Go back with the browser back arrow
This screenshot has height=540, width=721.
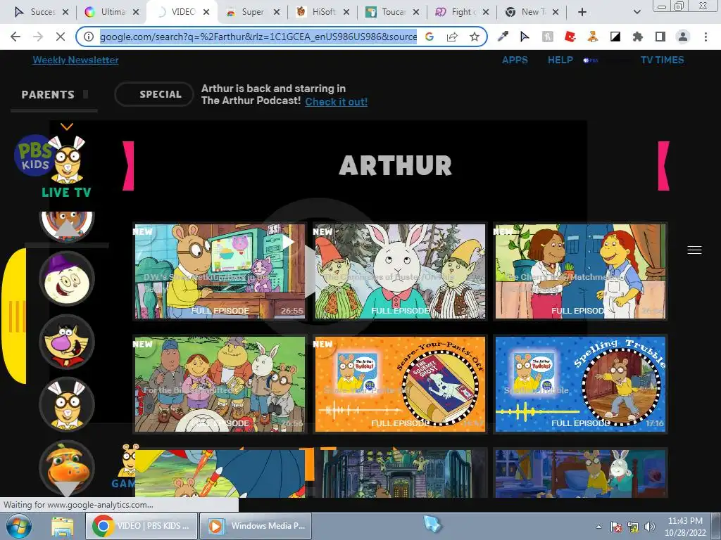[15, 37]
